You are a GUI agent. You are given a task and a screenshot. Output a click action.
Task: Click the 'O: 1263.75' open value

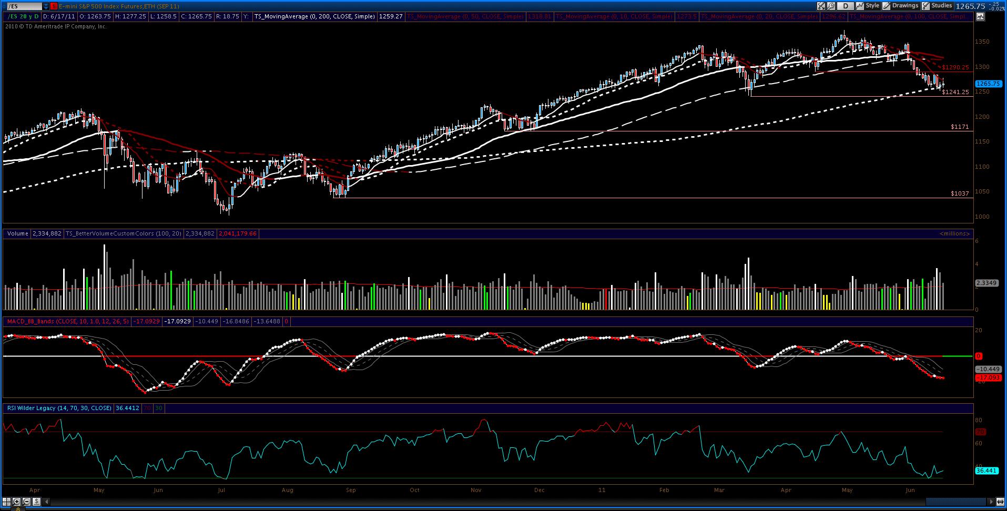[x=95, y=16]
